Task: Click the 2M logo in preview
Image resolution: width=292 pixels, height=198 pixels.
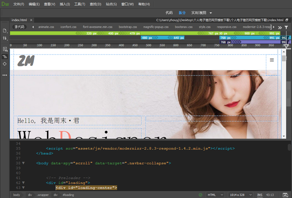Action: tap(26, 60)
